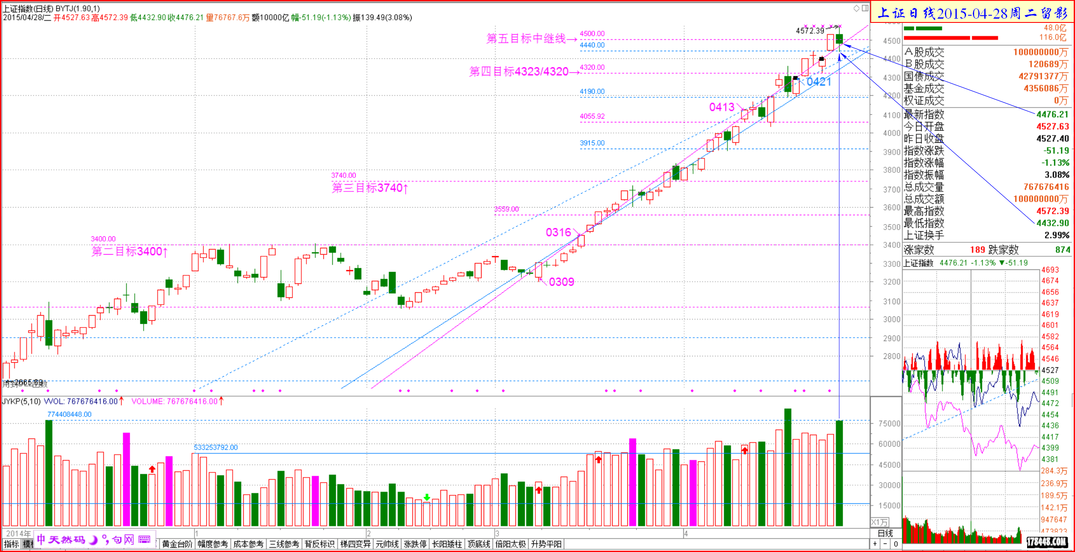
Task: Click the 774408448.00 volume level label
Action: (x=69, y=414)
